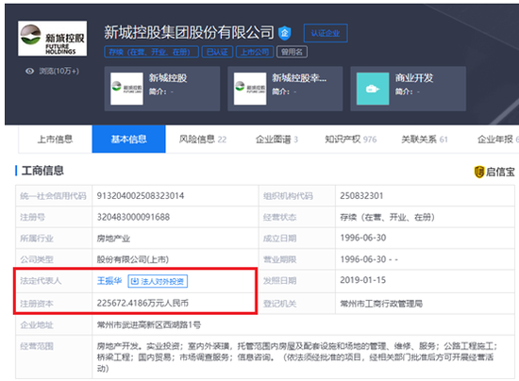Click the registration number 320483000091688

click(133, 217)
